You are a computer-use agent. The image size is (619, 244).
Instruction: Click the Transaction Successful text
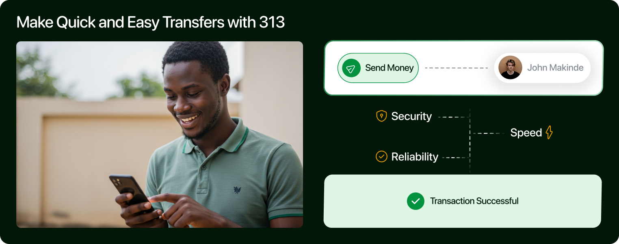(x=474, y=201)
